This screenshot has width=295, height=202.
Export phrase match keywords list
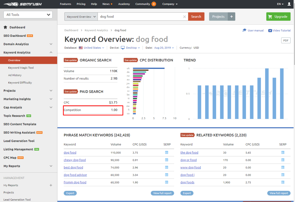click(70, 193)
